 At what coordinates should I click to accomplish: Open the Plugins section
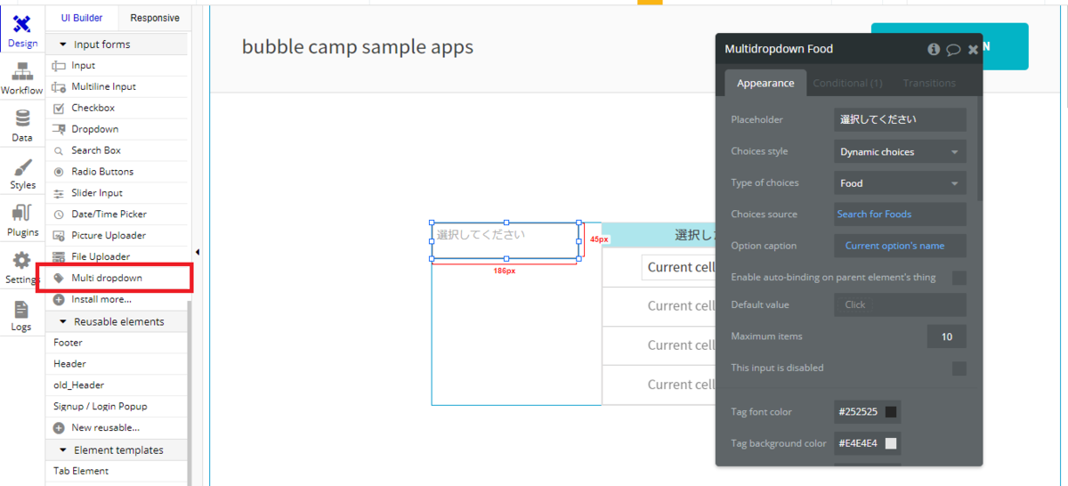22,220
